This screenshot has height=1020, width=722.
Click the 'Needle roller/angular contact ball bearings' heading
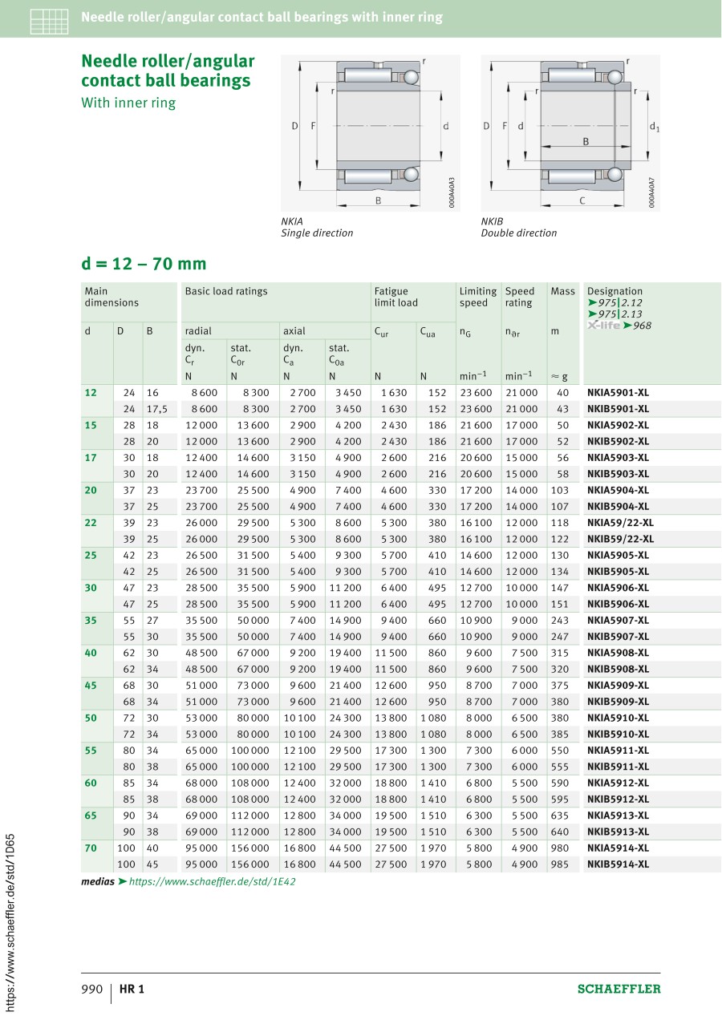click(168, 71)
